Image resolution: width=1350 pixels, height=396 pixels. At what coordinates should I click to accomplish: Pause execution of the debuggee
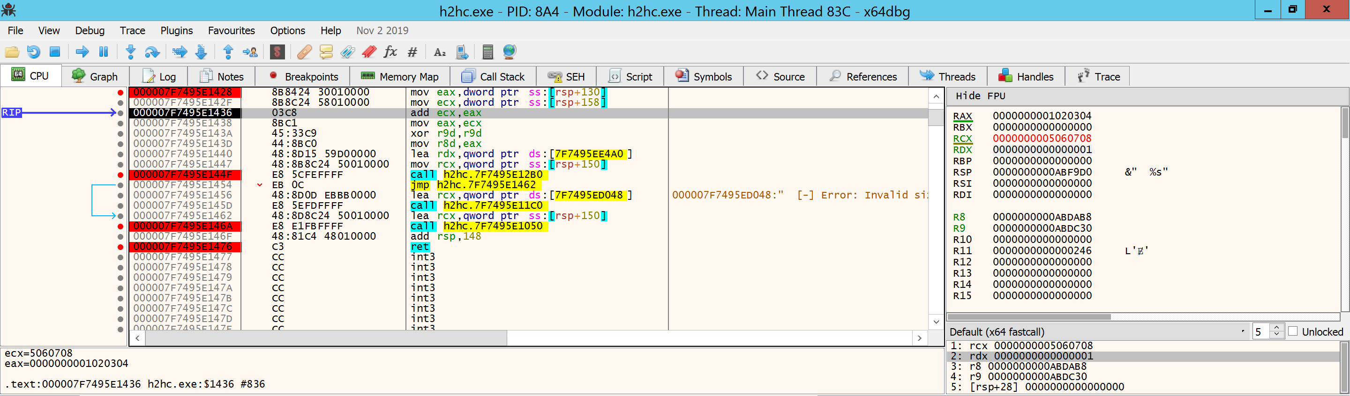[104, 52]
